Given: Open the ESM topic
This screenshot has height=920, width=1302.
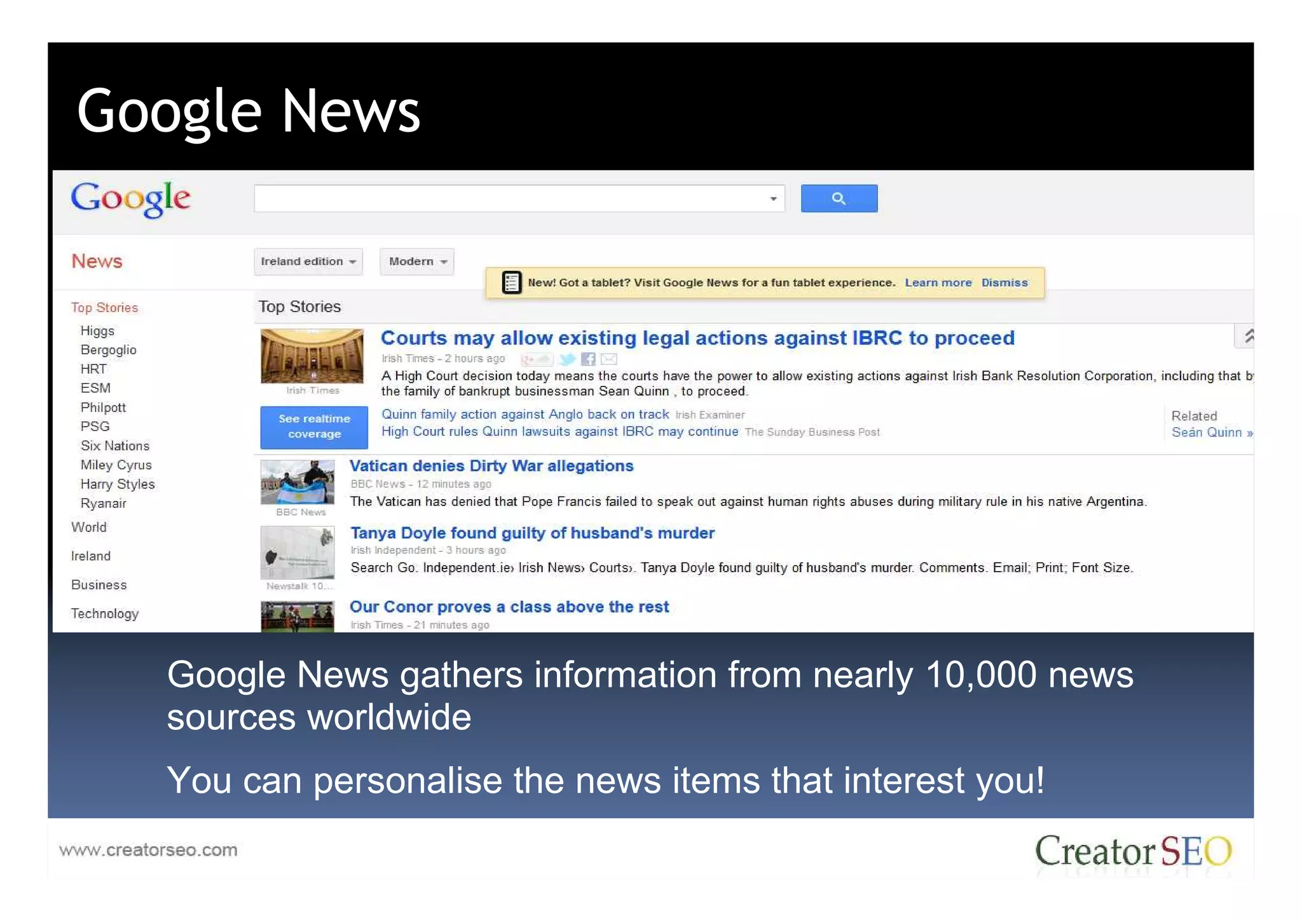Looking at the screenshot, I should point(95,388).
